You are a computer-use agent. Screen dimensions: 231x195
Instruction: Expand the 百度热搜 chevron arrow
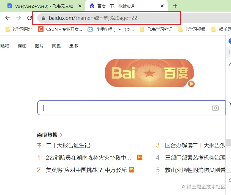click(x=61, y=135)
